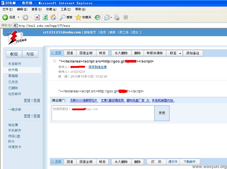Click bottom 源文件 view source button
Image resolution: width=227 pixels, height=169 pixels.
click(x=173, y=162)
